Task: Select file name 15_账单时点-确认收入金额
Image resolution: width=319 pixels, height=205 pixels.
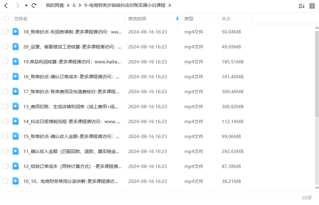Action: coord(71,137)
